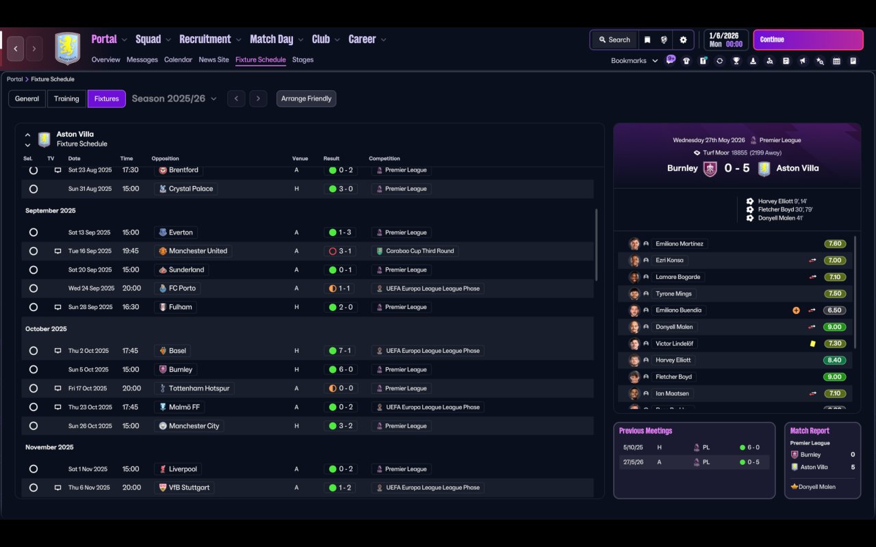This screenshot has height=547, width=876.
Task: Select the Liverpool fixture radio button
Action: (34, 469)
